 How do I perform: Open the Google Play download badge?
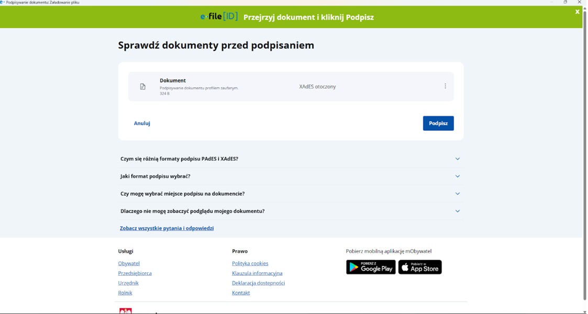click(371, 267)
